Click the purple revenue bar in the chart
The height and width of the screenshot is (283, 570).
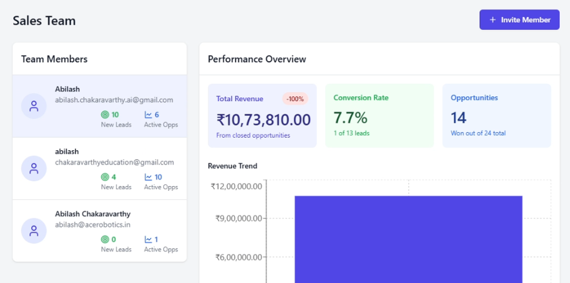pyautogui.click(x=409, y=239)
